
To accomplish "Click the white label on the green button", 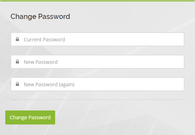I will point(30,117).
